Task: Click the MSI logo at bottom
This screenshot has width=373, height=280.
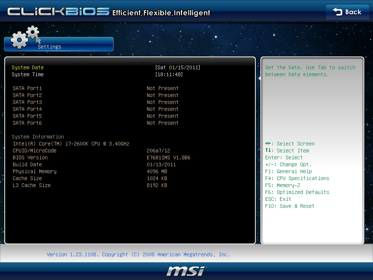Action: [x=186, y=271]
